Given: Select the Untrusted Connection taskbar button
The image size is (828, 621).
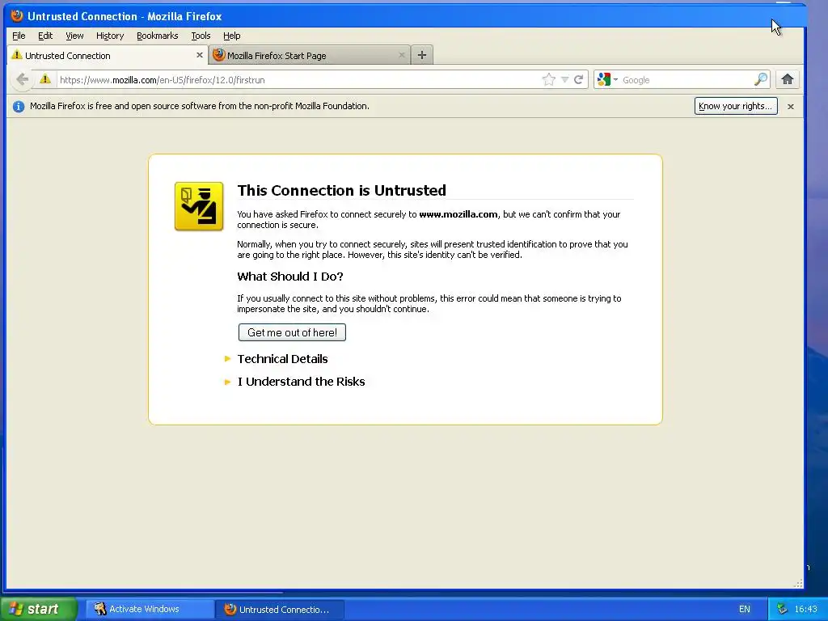Looking at the screenshot, I should pos(280,609).
